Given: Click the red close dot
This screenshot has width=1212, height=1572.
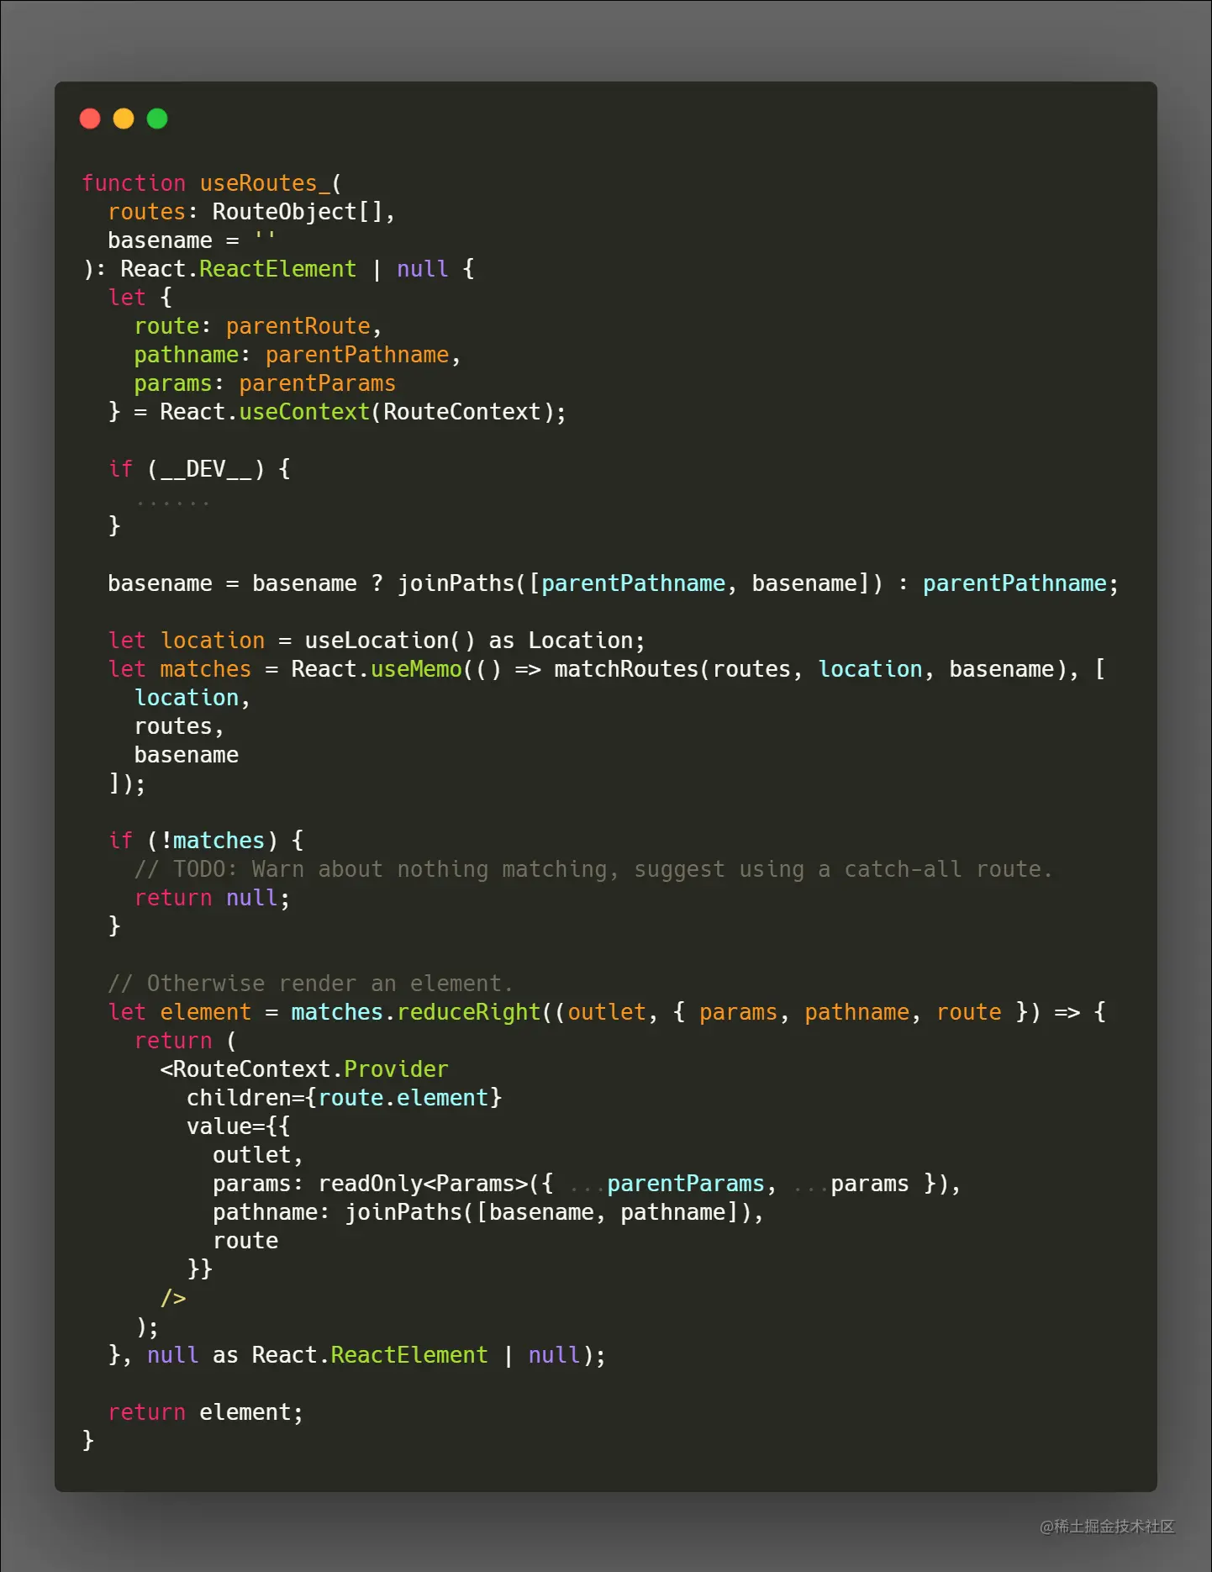Looking at the screenshot, I should click(90, 119).
